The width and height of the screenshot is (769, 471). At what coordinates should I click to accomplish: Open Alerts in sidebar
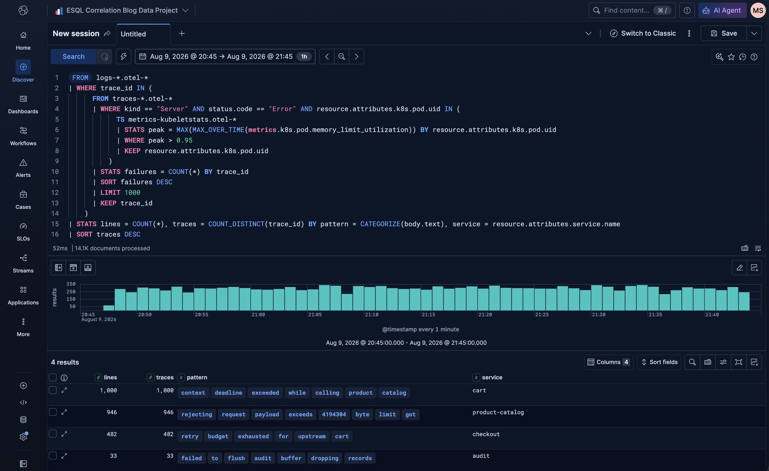23,168
